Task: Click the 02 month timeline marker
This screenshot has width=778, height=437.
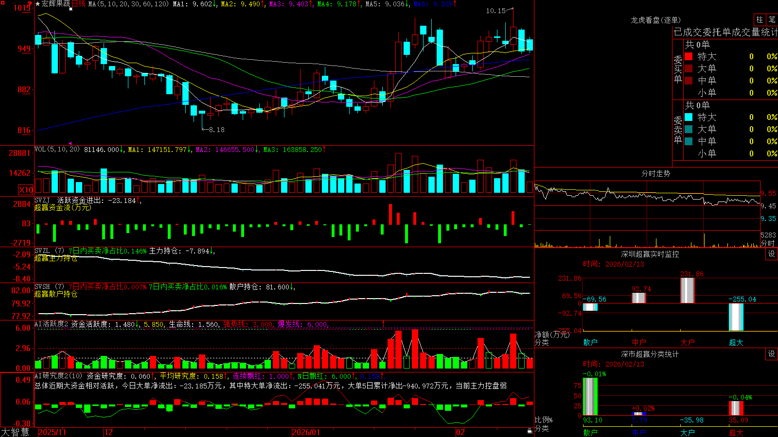Action: 460,432
